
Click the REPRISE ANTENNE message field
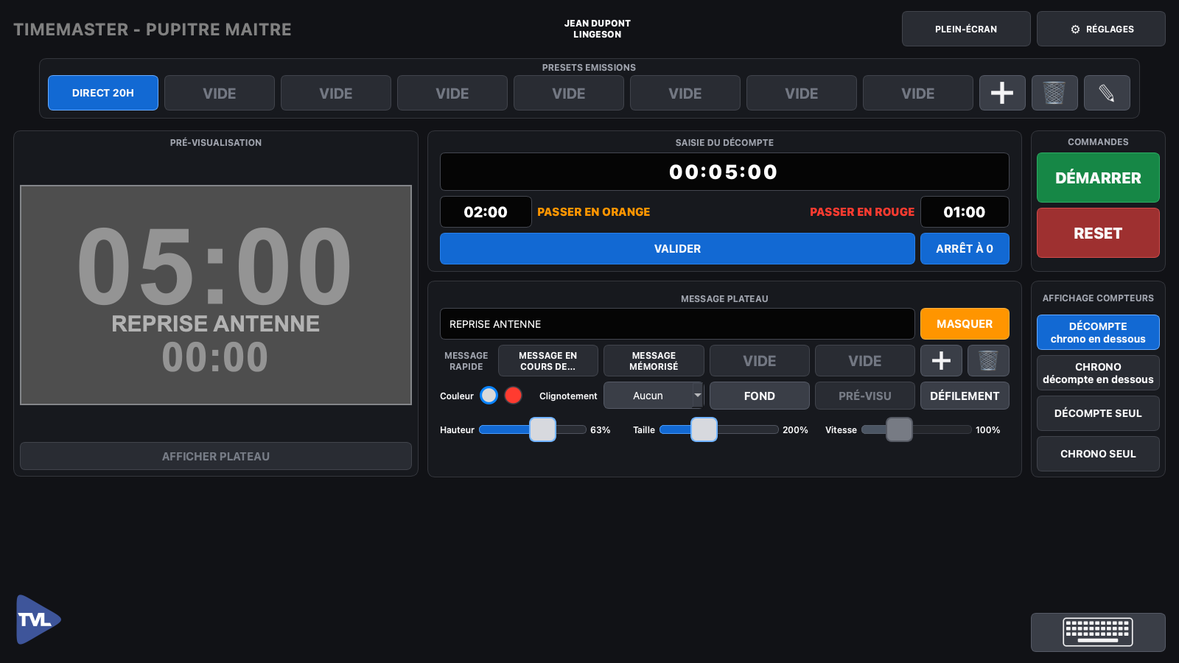pos(677,324)
